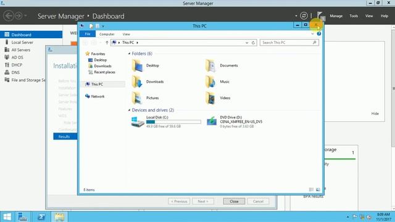Switch to details view icon in status bar
The height and width of the screenshot is (222, 395).
coord(311,189)
